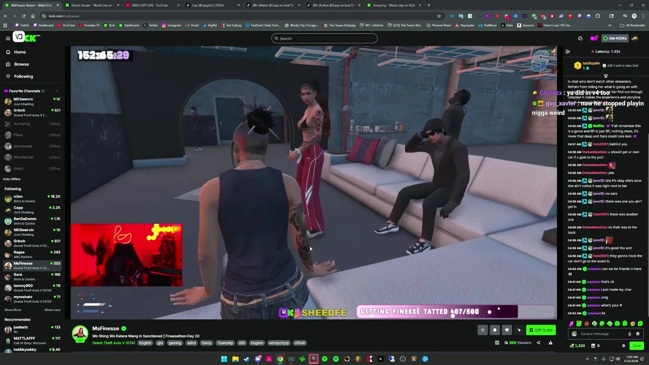Click the green Gift Subs button
Image resolution: width=649 pixels, height=365 pixels.
[540, 330]
